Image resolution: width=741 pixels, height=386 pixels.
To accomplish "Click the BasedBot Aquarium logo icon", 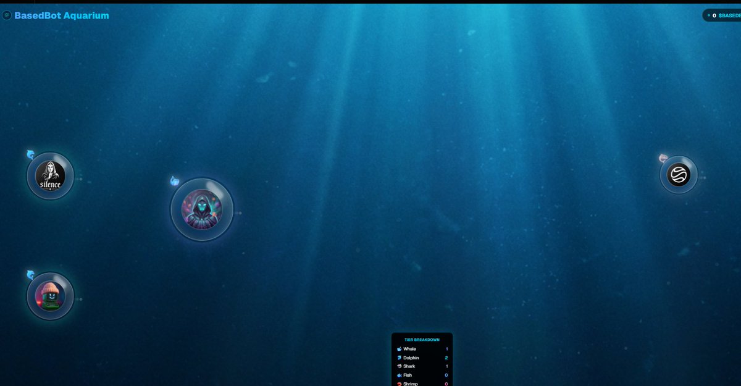I will (7, 15).
